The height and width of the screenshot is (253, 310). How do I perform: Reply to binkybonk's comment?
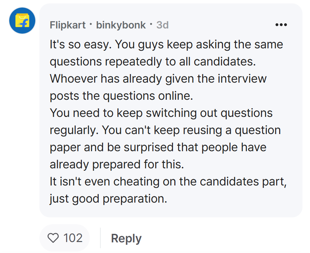point(126,238)
